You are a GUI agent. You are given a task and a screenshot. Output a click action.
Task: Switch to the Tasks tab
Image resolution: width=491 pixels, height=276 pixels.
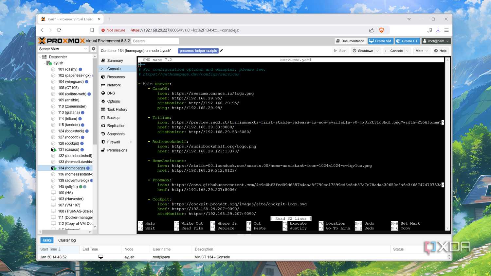tap(47, 240)
